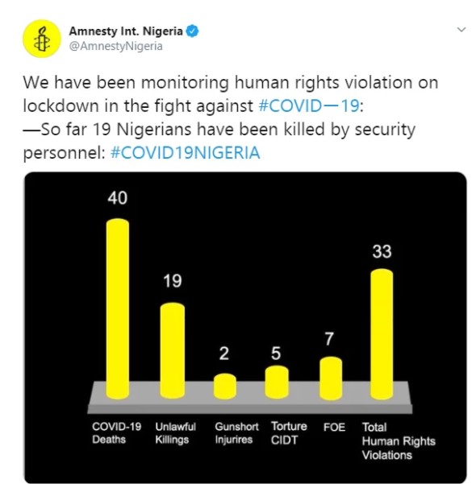Viewport: 476px width, 484px height.
Task: Click the Gunshort Injurires bar
Action: pos(225,386)
